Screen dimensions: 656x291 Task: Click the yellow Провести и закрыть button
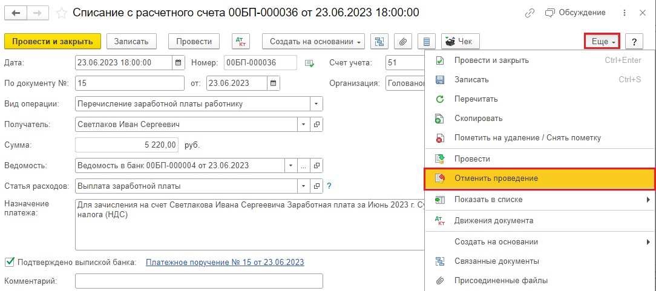click(52, 41)
